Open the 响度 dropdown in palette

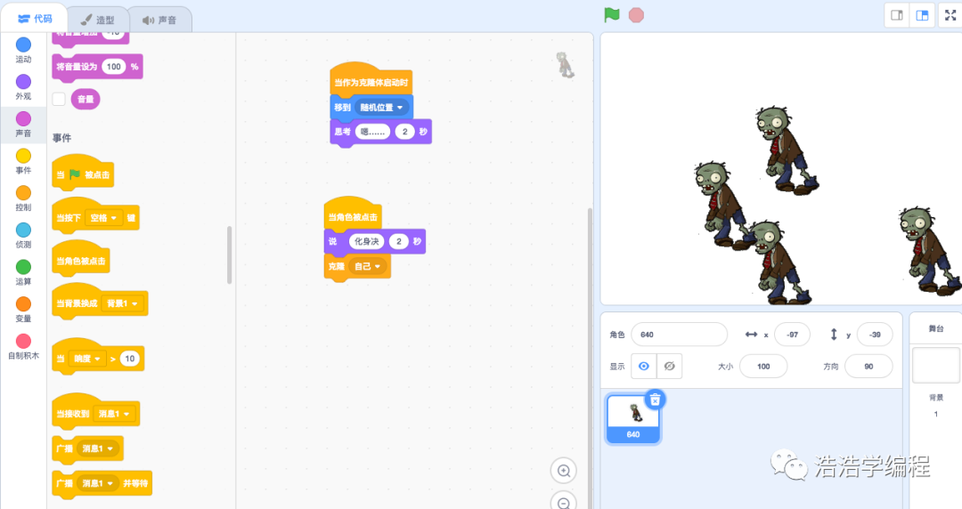click(x=86, y=359)
